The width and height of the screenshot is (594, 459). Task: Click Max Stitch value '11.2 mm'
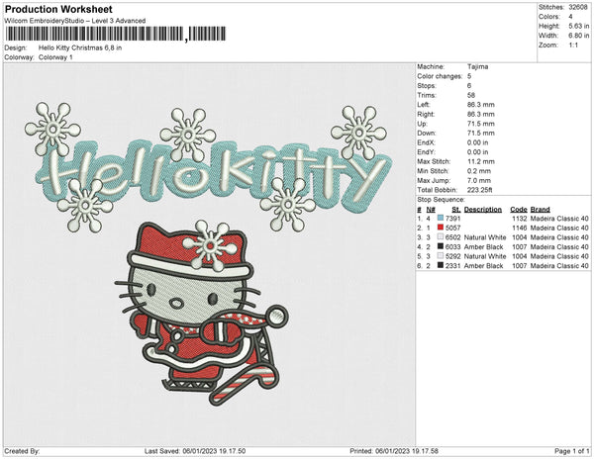pyautogui.click(x=481, y=161)
